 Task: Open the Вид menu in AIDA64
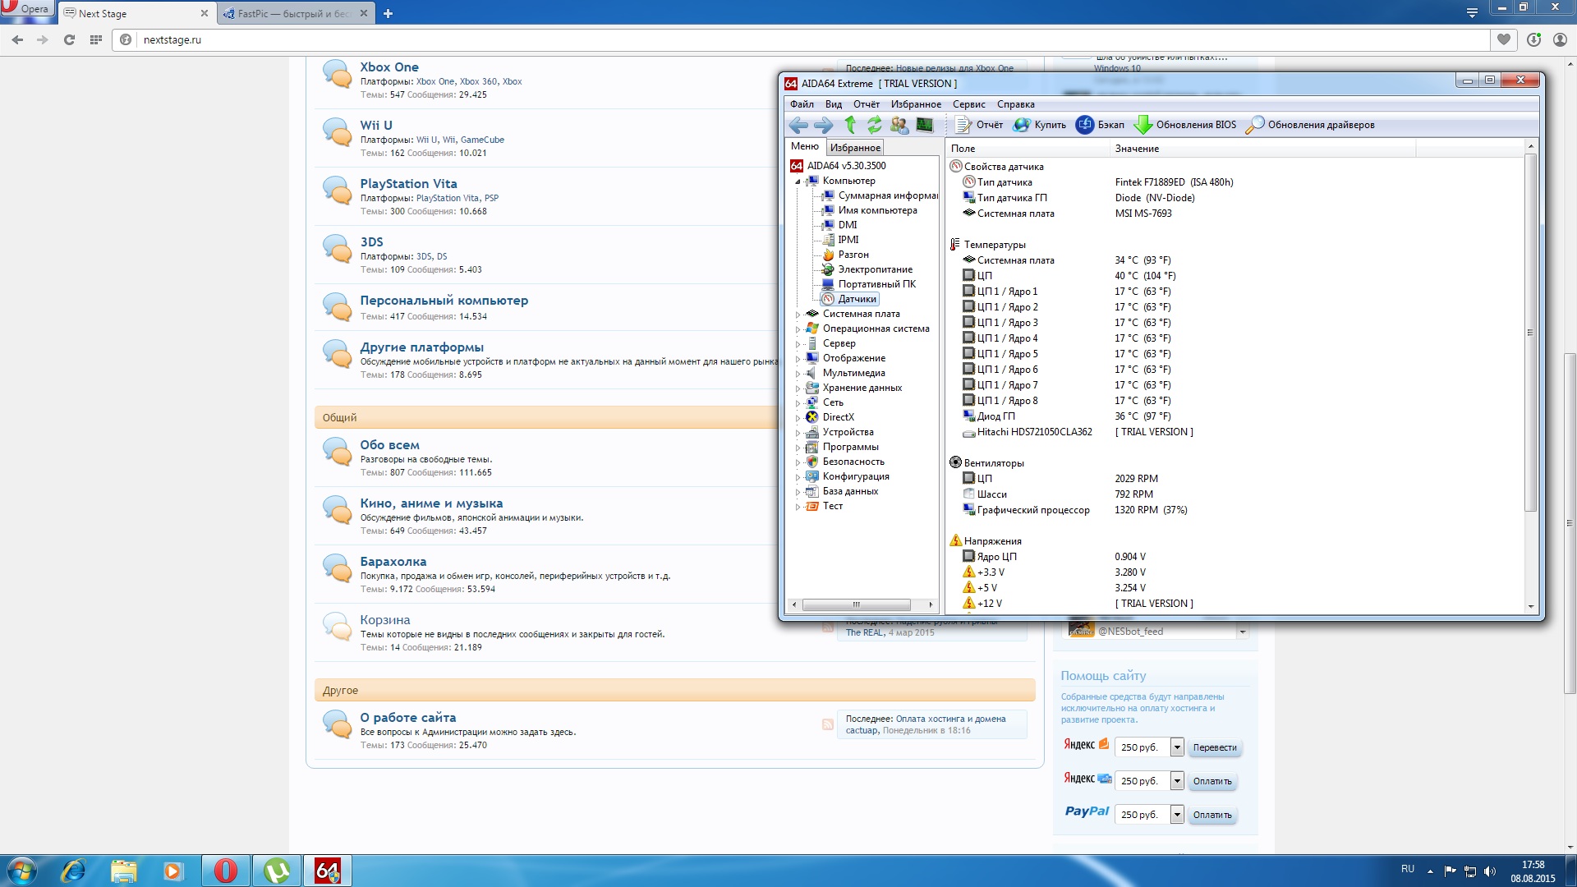coord(834,104)
